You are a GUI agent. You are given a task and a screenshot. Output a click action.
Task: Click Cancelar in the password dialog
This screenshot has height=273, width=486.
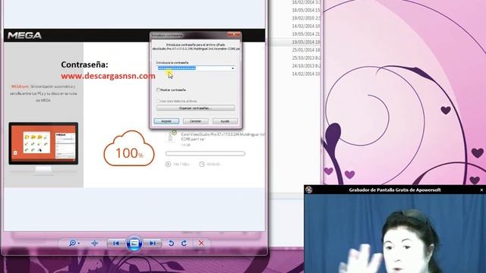[x=196, y=121]
